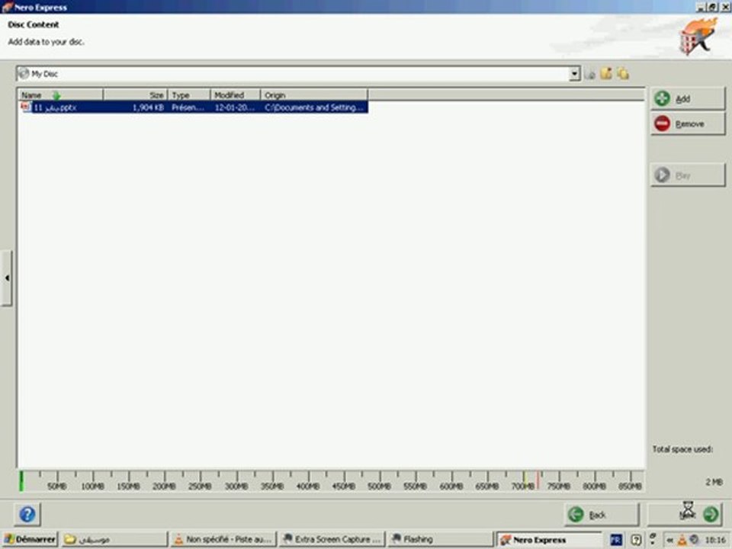Screen dimensions: 732x549
Task: Click the C:\Documents and Setting origin cell
Action: click(313, 108)
